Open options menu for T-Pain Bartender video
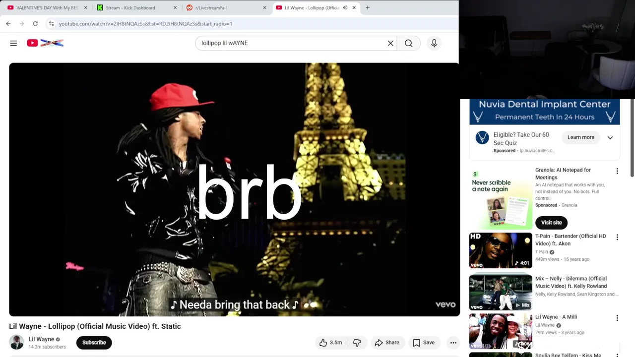Image resolution: width=635 pixels, height=357 pixels. 617,238
